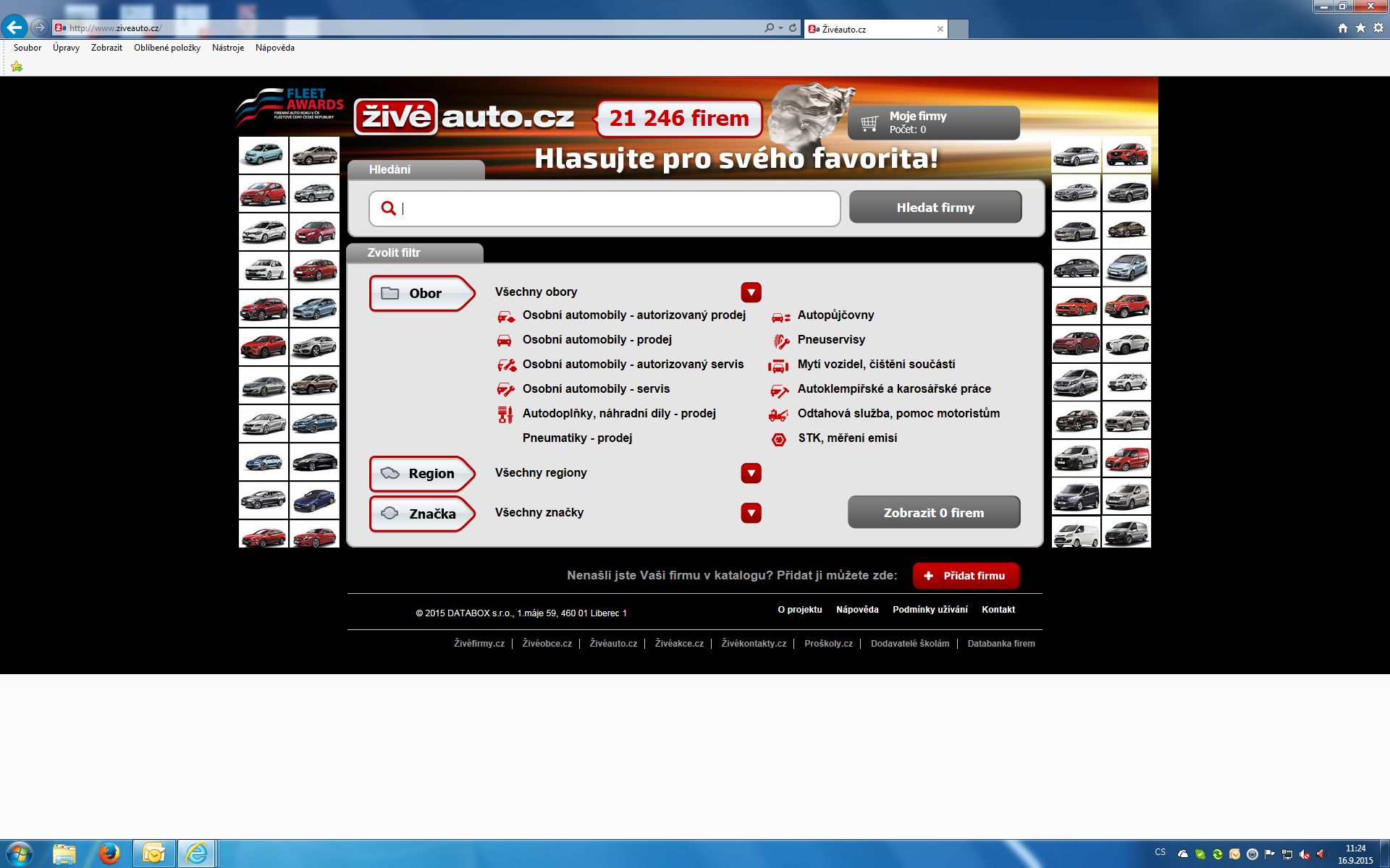Click the browser Back arrow button

(14, 27)
